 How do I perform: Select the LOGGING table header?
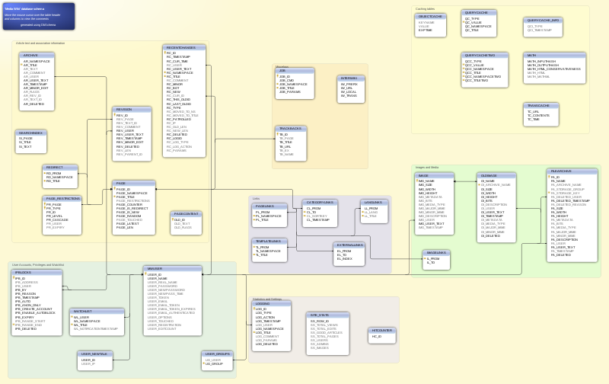(272, 303)
